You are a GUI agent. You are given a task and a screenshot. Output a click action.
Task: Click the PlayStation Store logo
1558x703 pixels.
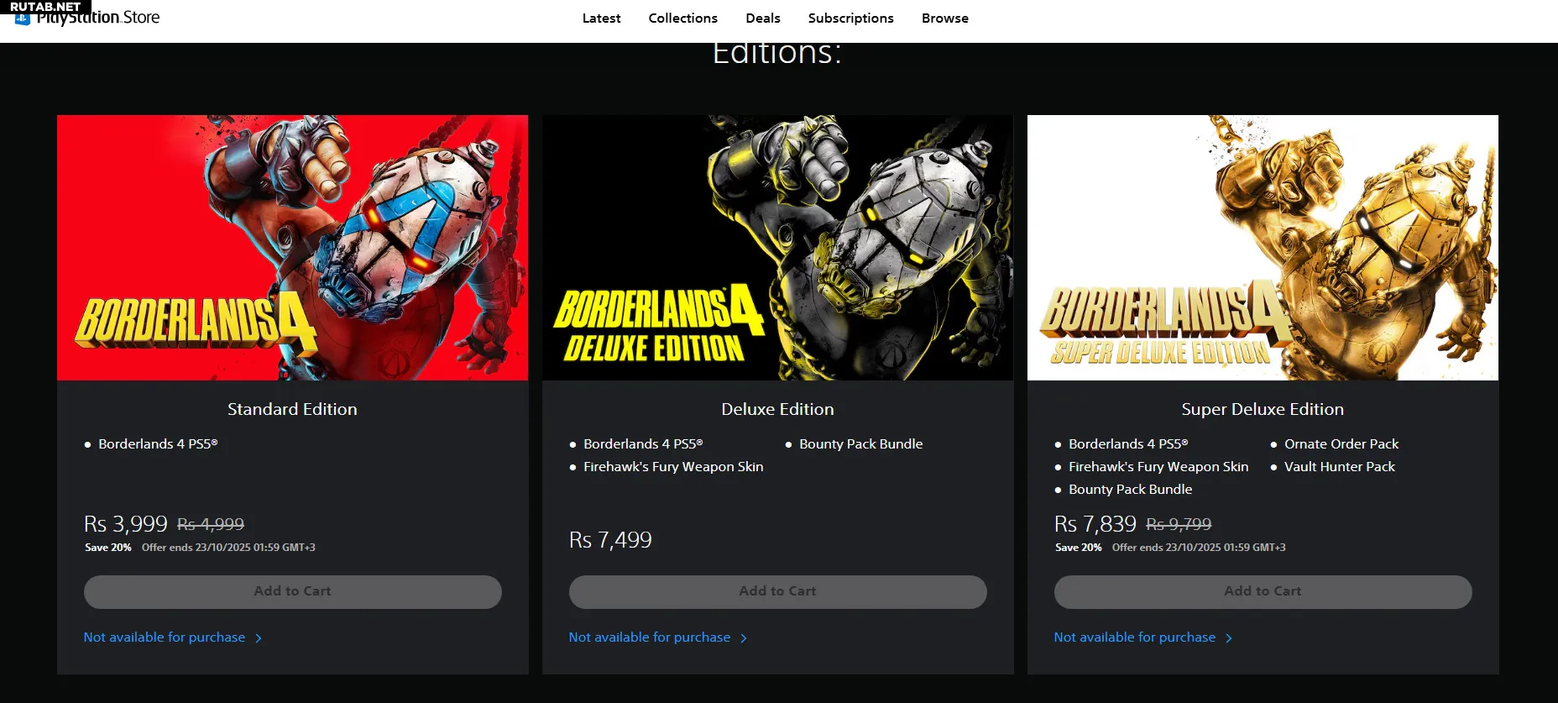[x=87, y=18]
